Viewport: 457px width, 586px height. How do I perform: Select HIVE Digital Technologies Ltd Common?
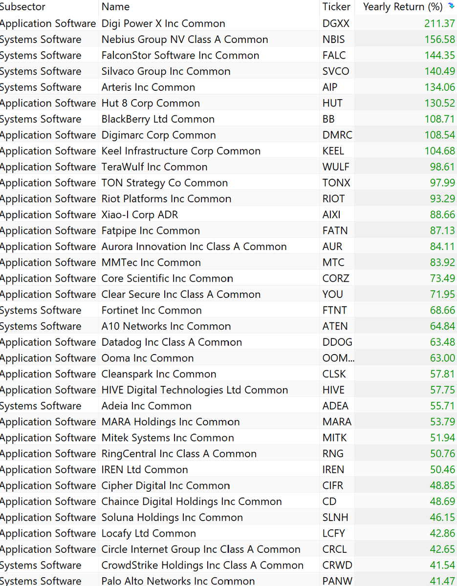click(x=195, y=390)
